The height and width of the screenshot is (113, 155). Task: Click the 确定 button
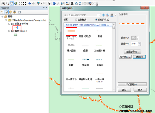(x=124, y=90)
